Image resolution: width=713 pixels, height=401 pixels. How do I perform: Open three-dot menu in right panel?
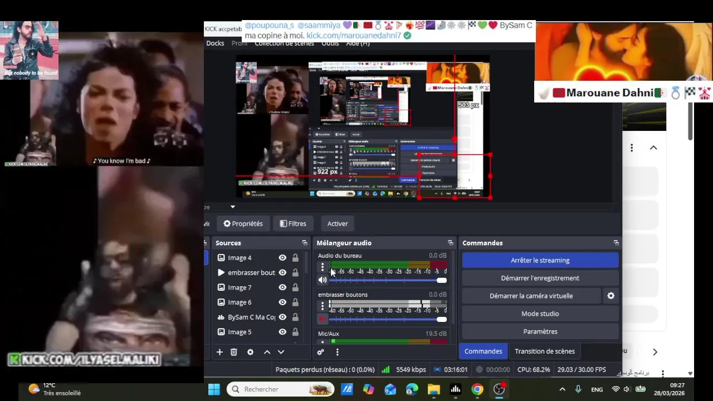[x=632, y=148]
